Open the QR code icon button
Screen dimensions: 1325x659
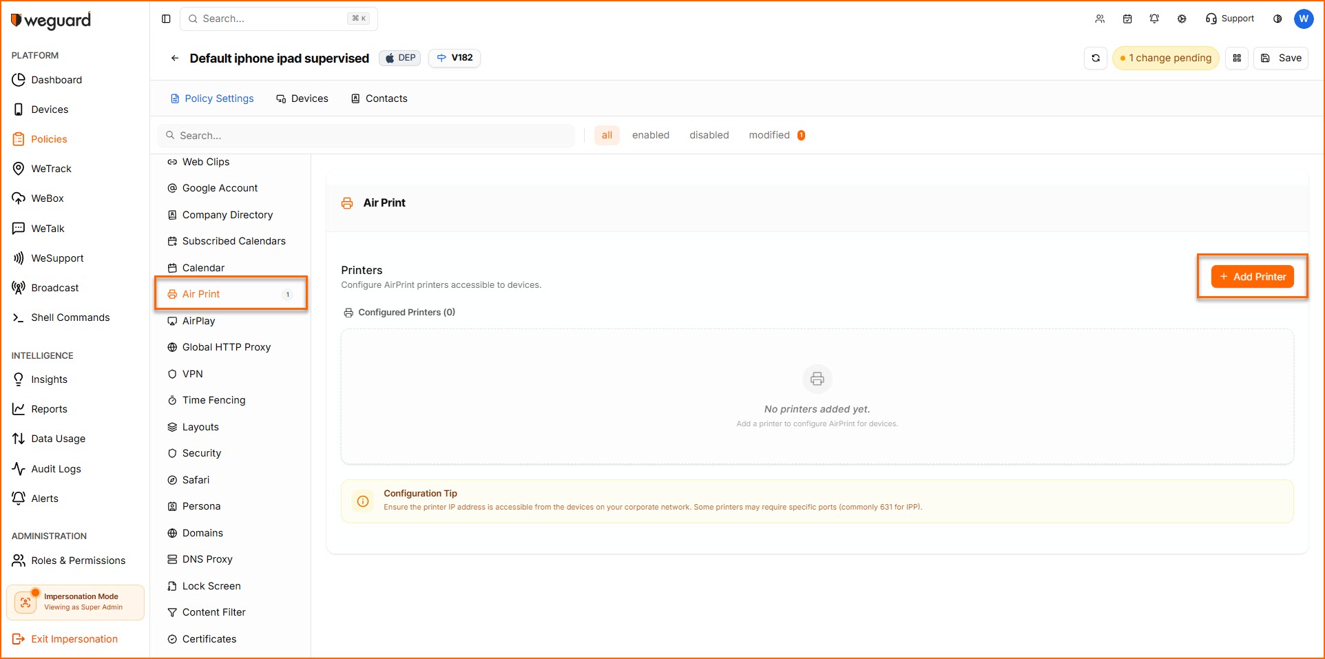[1237, 58]
